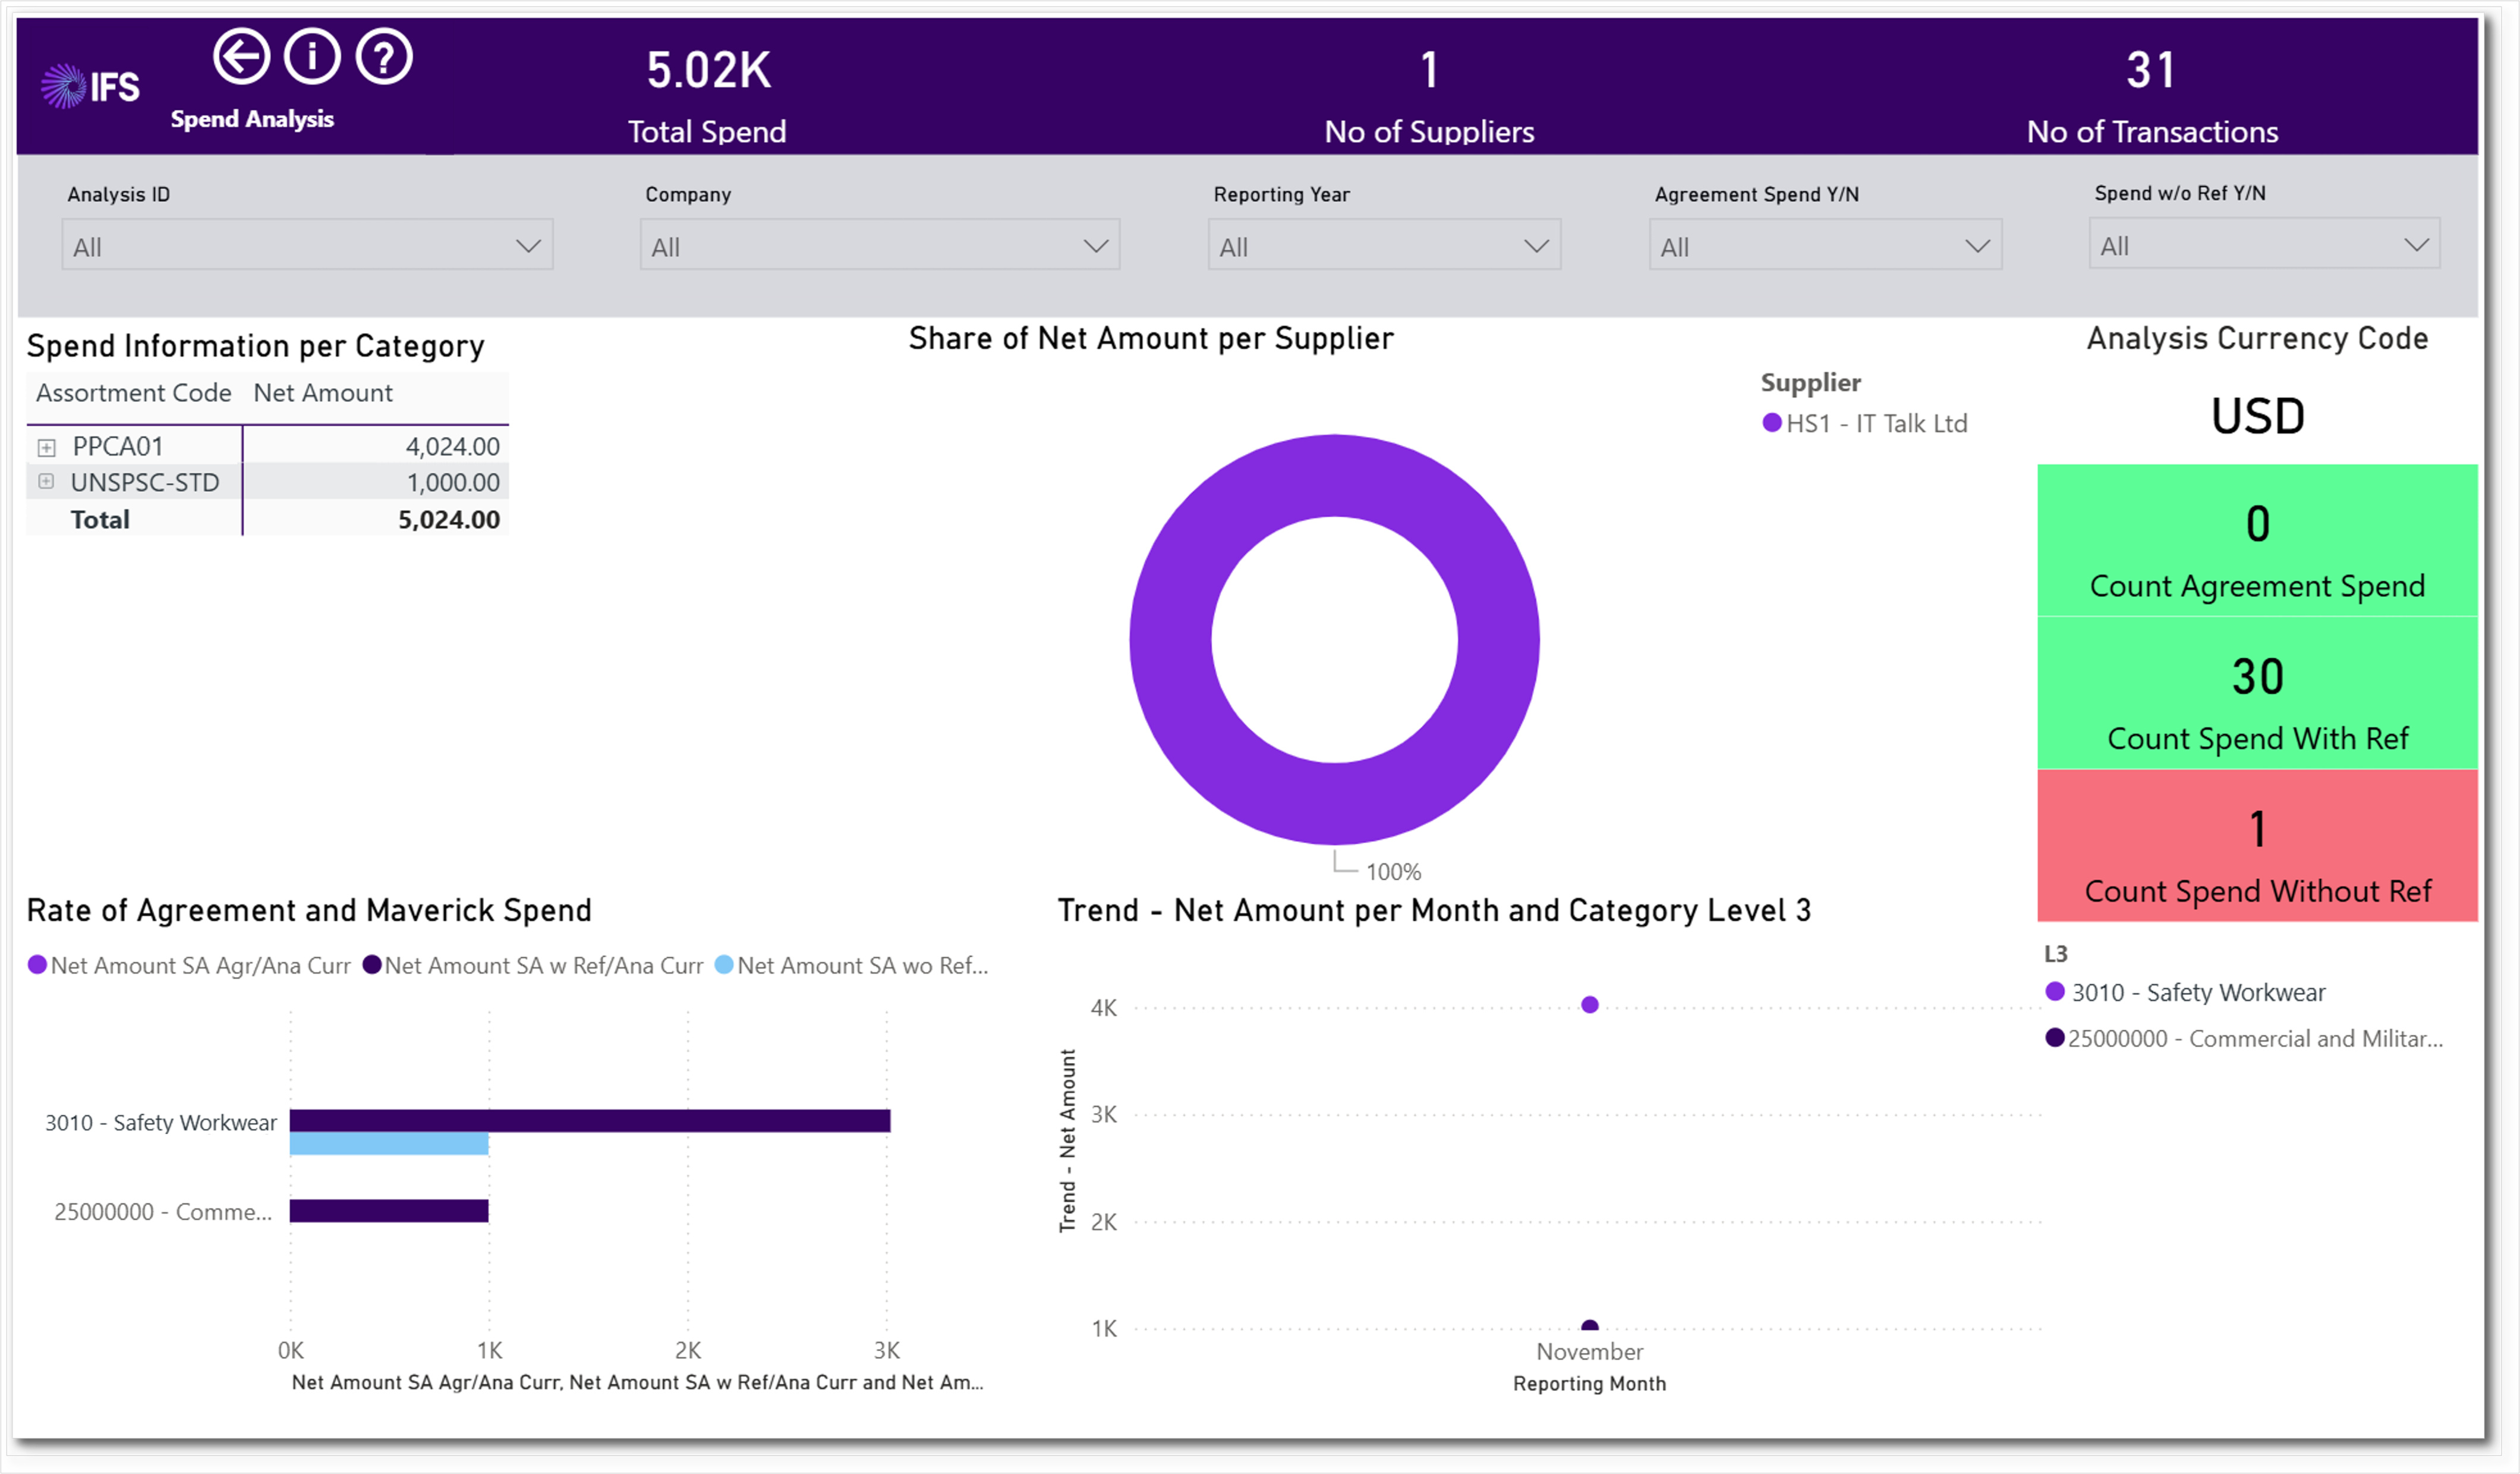
Task: Click the 4,024.00 net amount cell
Action: 452,447
